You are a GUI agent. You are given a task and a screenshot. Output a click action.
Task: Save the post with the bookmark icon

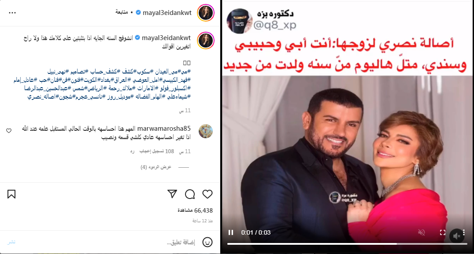click(11, 194)
